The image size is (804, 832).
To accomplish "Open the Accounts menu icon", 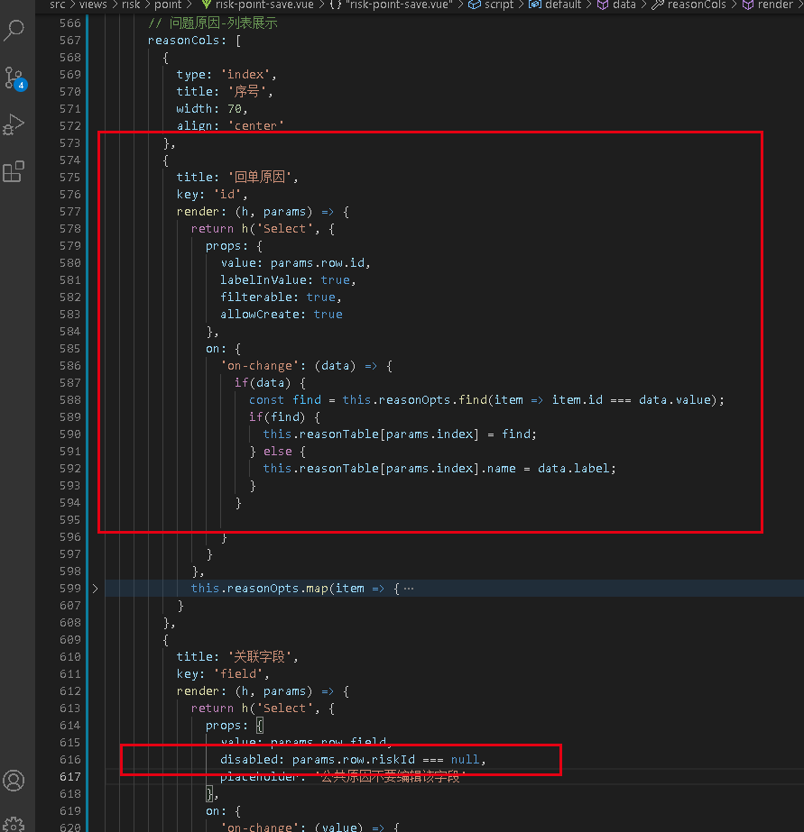I will click(14, 781).
